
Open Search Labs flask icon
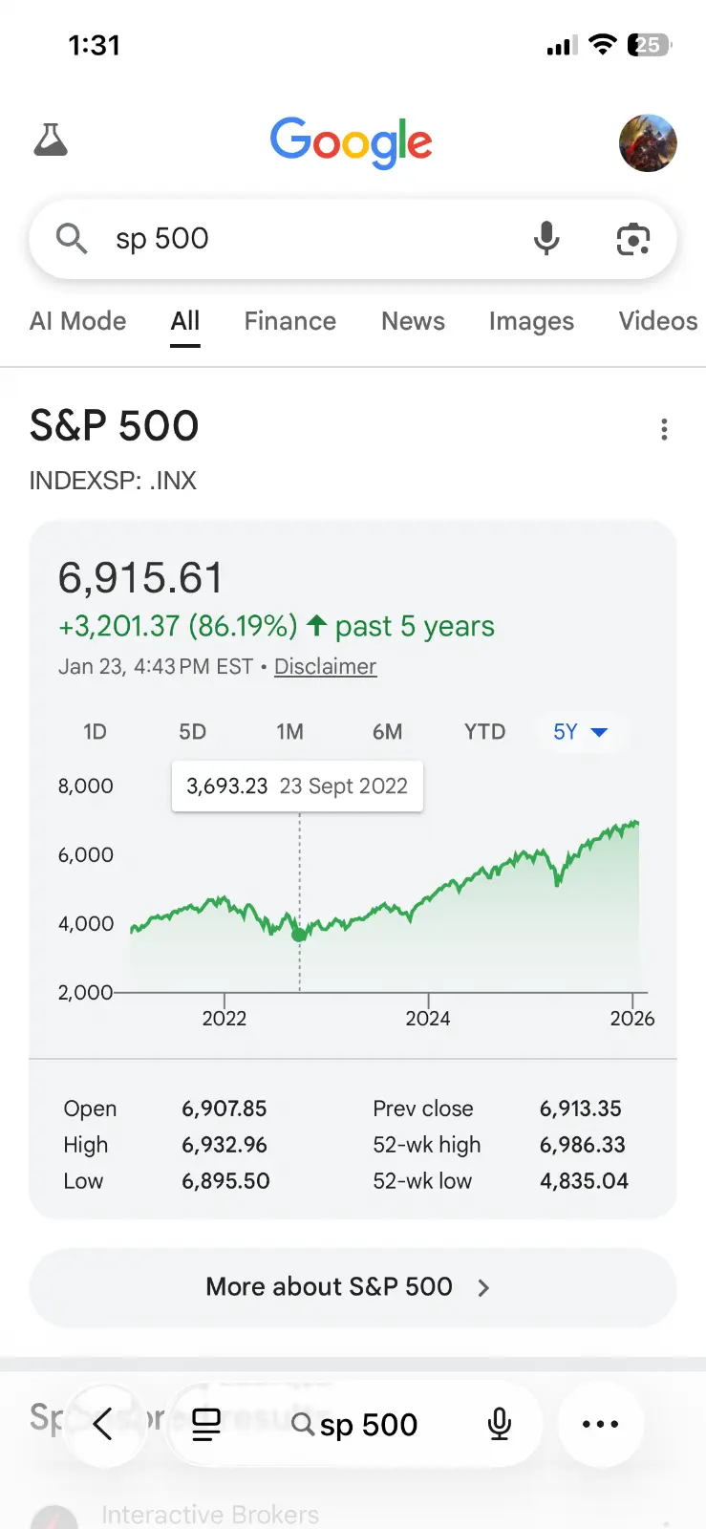[51, 140]
